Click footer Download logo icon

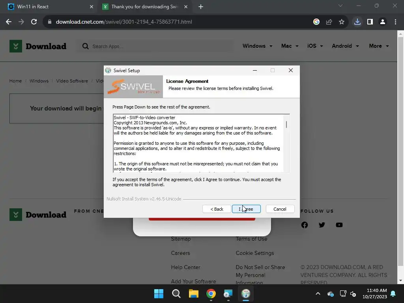[16, 215]
